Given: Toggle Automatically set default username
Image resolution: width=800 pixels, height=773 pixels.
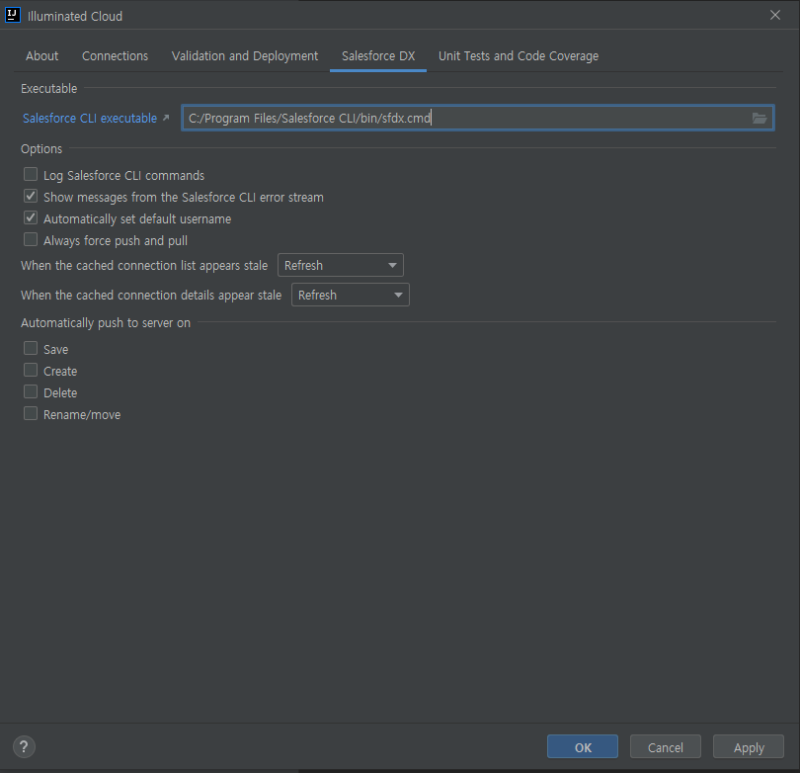Looking at the screenshot, I should coord(31,218).
